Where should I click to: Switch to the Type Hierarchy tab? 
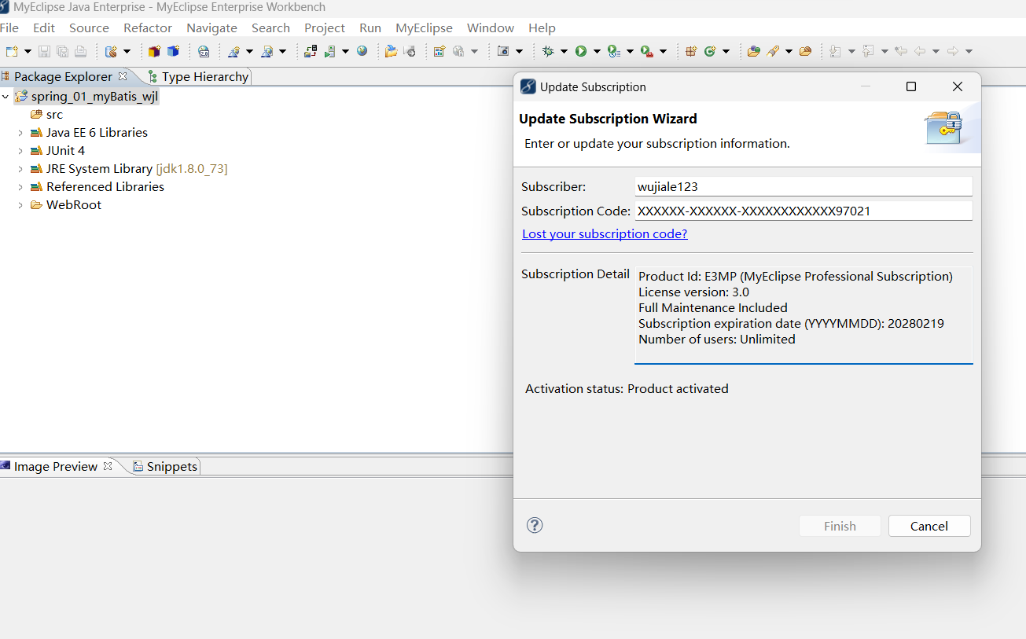click(197, 76)
